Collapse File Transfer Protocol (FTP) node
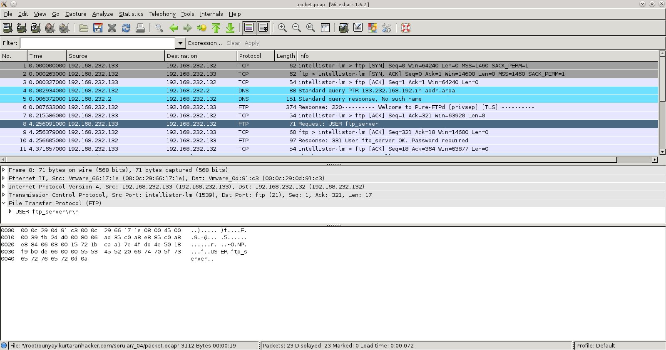This screenshot has height=350, width=666. 4,203
